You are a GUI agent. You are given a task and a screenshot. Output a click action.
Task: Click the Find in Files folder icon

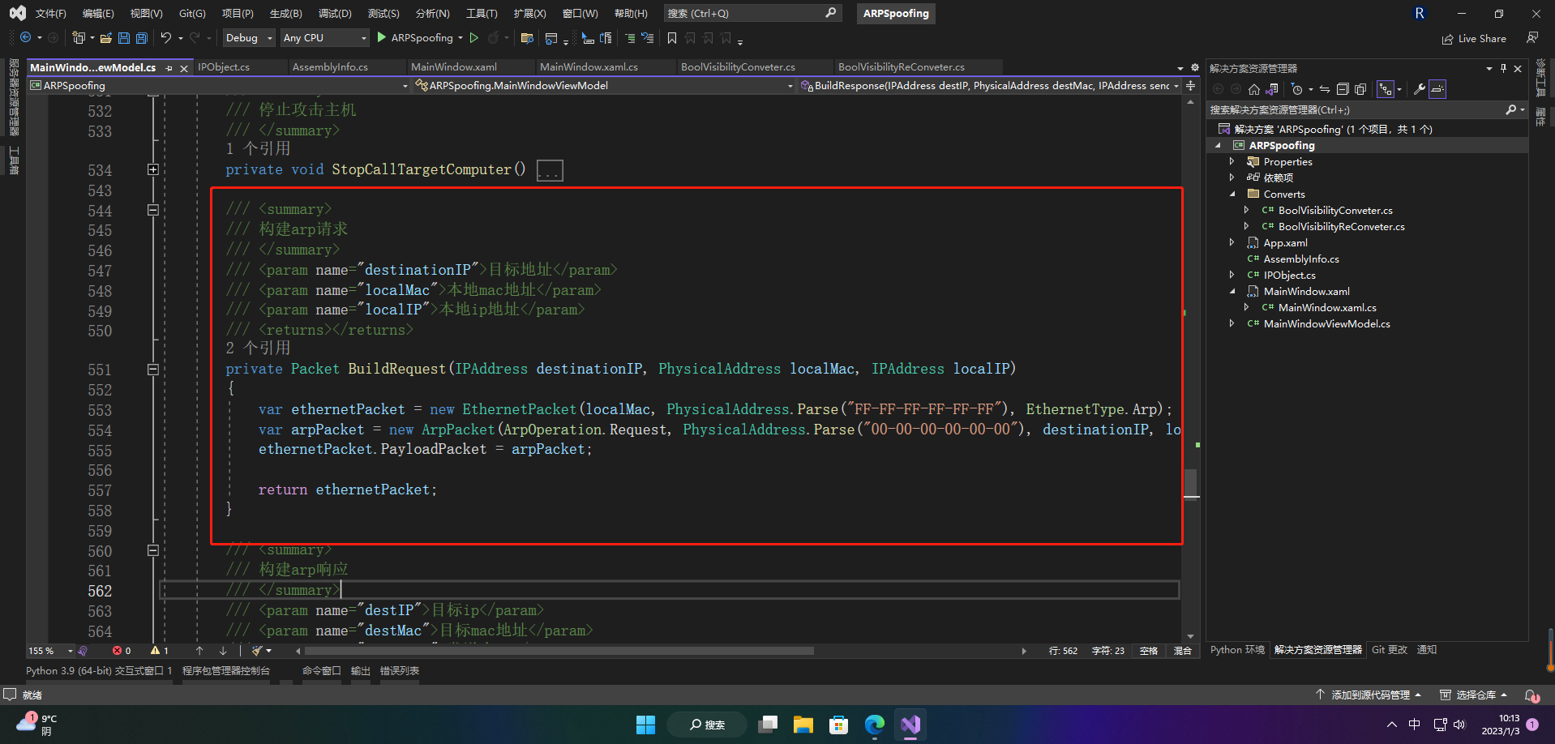click(527, 38)
